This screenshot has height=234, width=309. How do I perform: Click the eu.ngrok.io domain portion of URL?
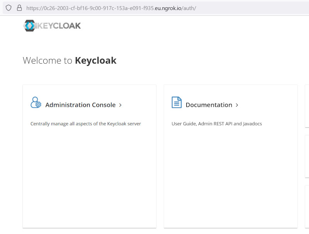tap(168, 8)
